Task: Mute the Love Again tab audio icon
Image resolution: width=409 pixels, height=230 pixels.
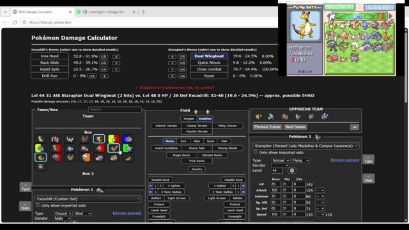Action: [85, 11]
